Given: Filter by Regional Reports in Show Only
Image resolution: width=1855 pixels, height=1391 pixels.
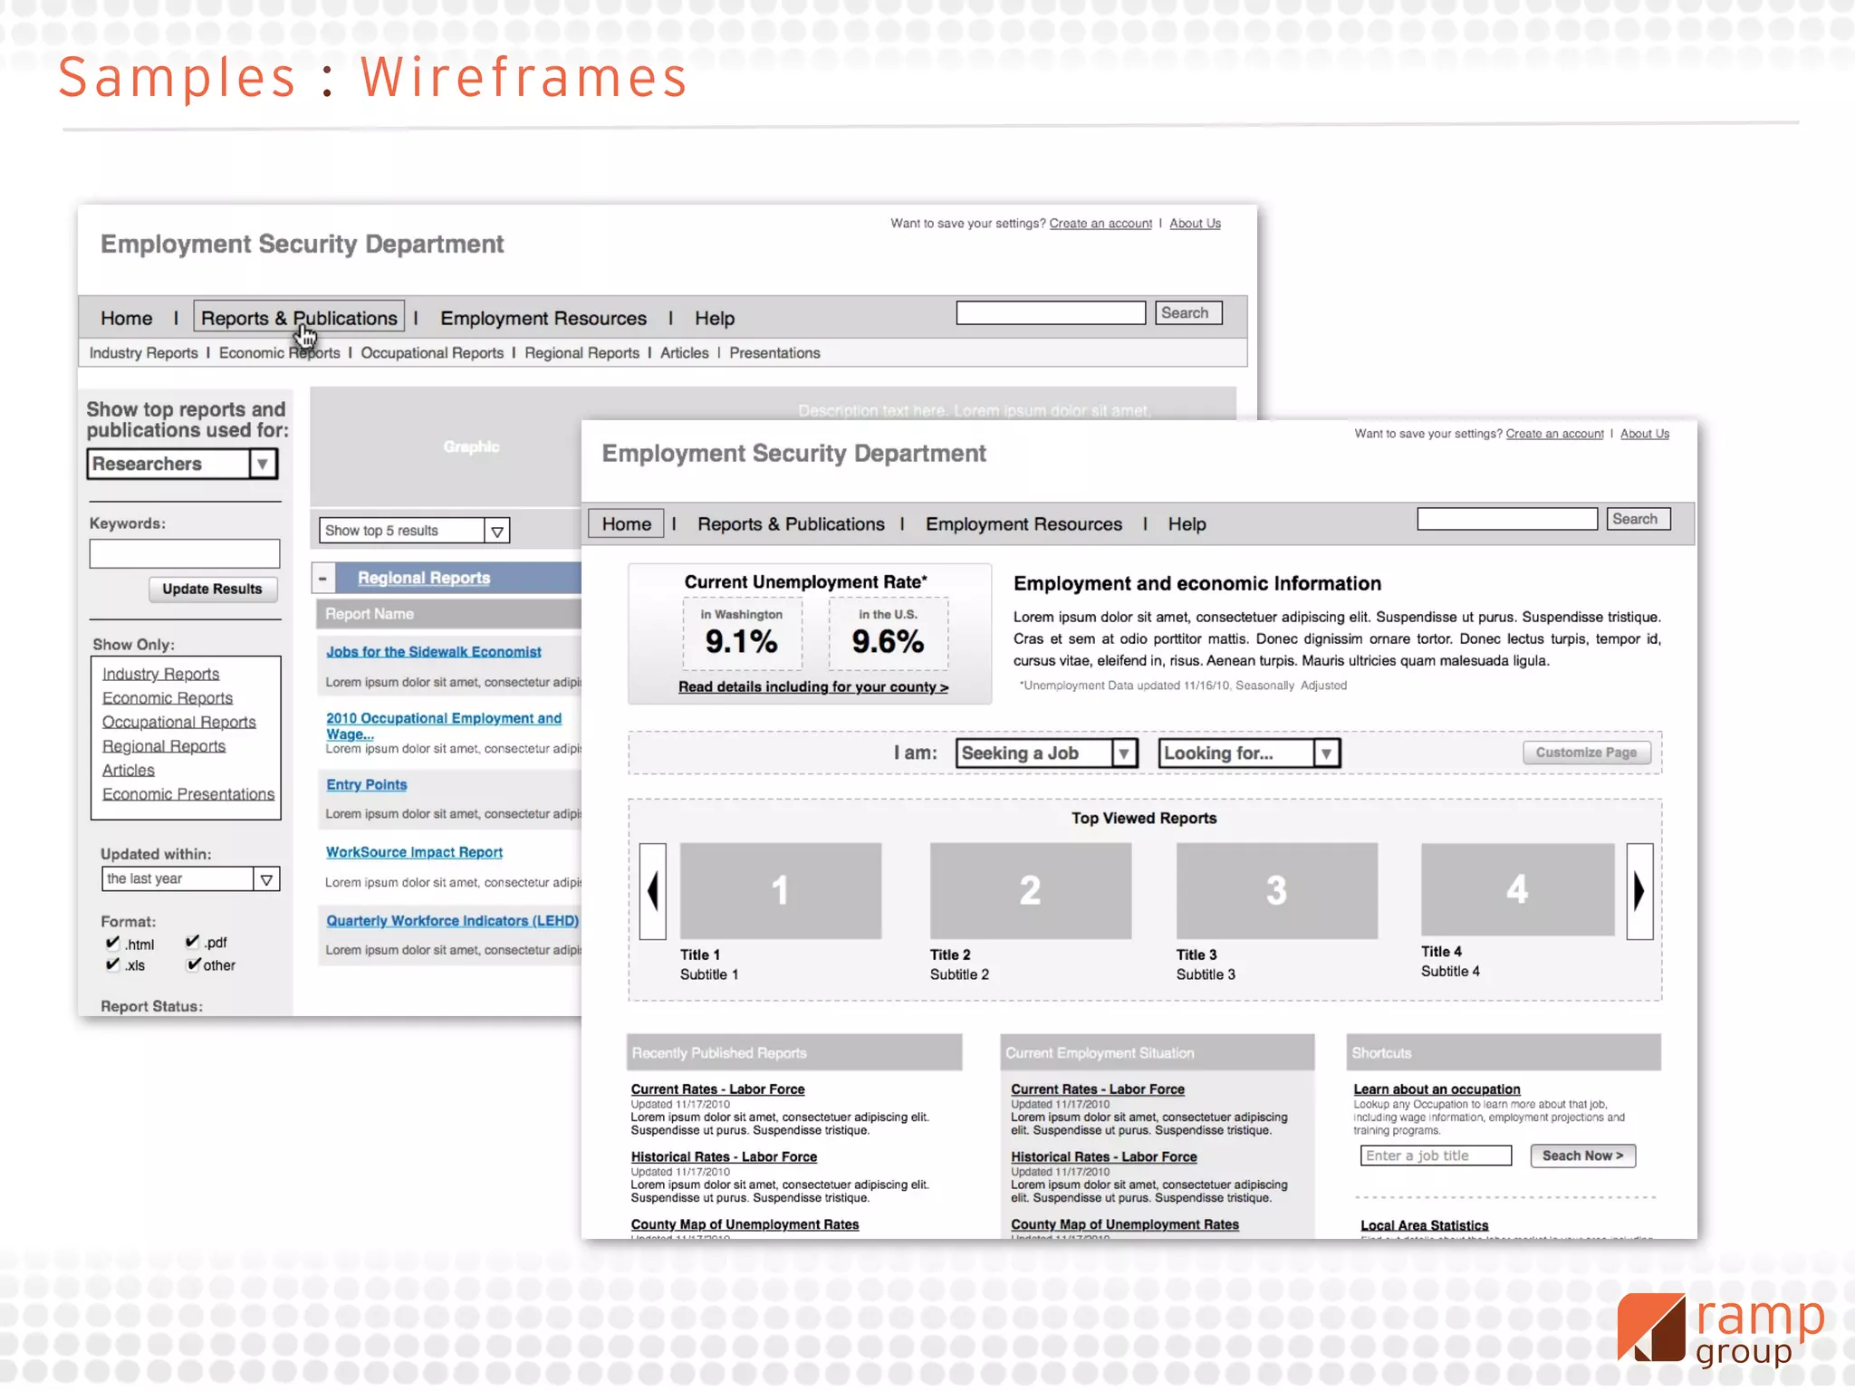Looking at the screenshot, I should point(164,746).
